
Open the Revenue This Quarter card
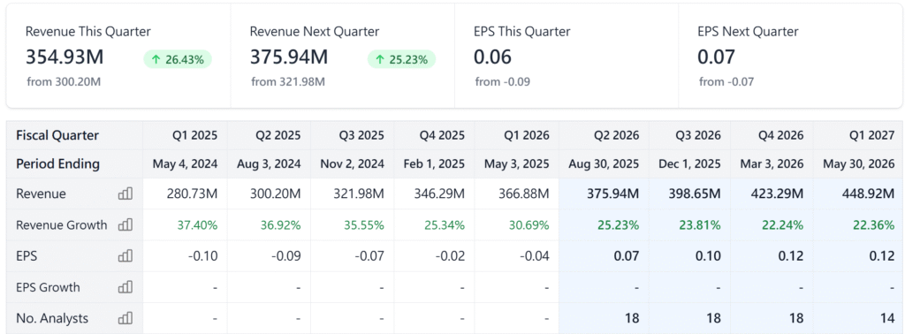click(119, 56)
